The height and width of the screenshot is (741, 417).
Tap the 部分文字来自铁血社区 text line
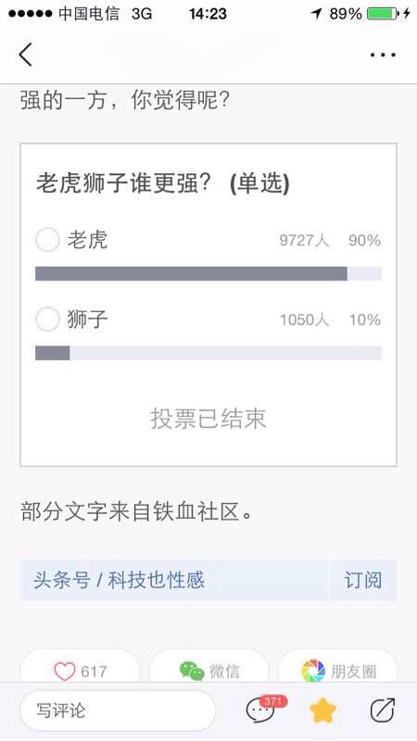pos(137,512)
